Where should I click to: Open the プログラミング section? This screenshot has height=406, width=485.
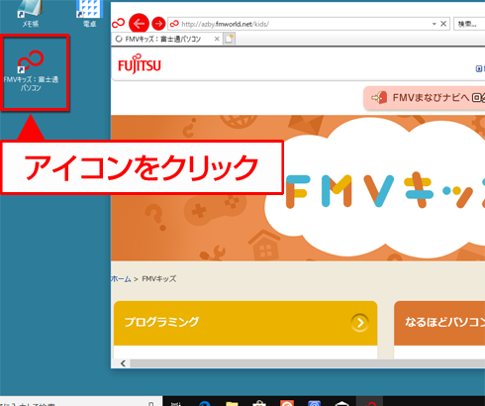click(245, 323)
